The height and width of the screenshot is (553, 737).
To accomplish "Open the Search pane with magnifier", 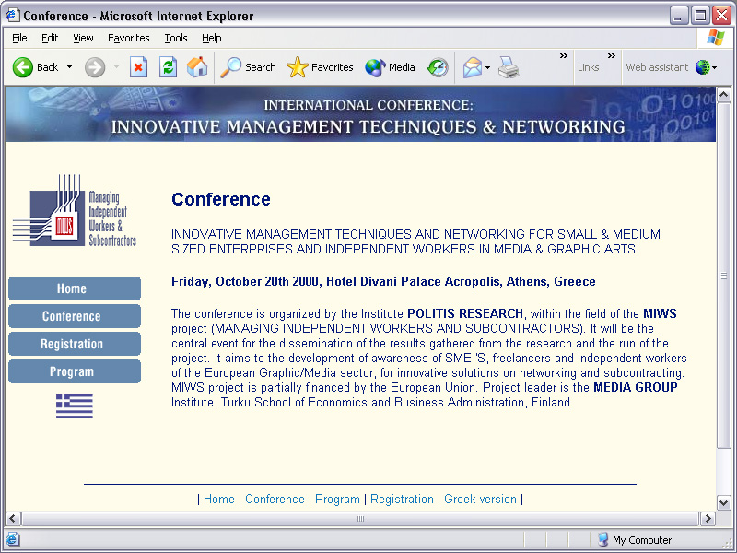I will click(x=248, y=67).
